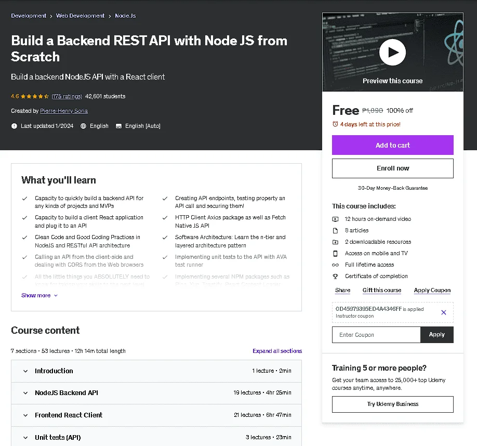Screen dimensions: 477x446
Task: Remove applied coupon with X icon
Action: coord(444,312)
